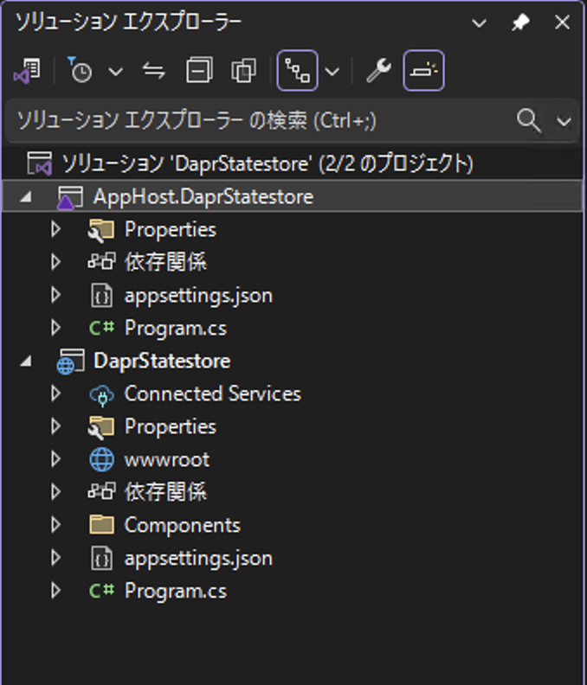Image resolution: width=587 pixels, height=685 pixels.
Task: Expand 依存関係 under DaprStatestore project
Action: (x=55, y=492)
